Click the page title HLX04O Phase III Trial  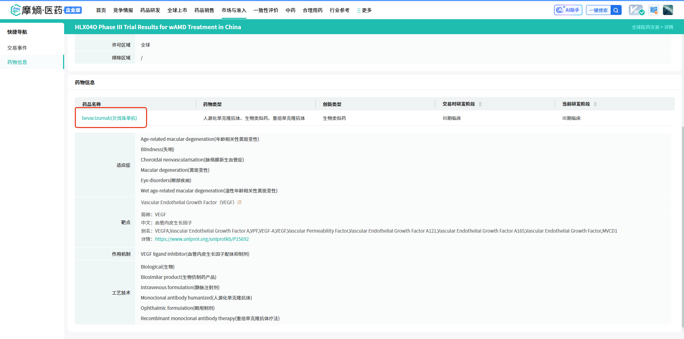pyautogui.click(x=158, y=27)
